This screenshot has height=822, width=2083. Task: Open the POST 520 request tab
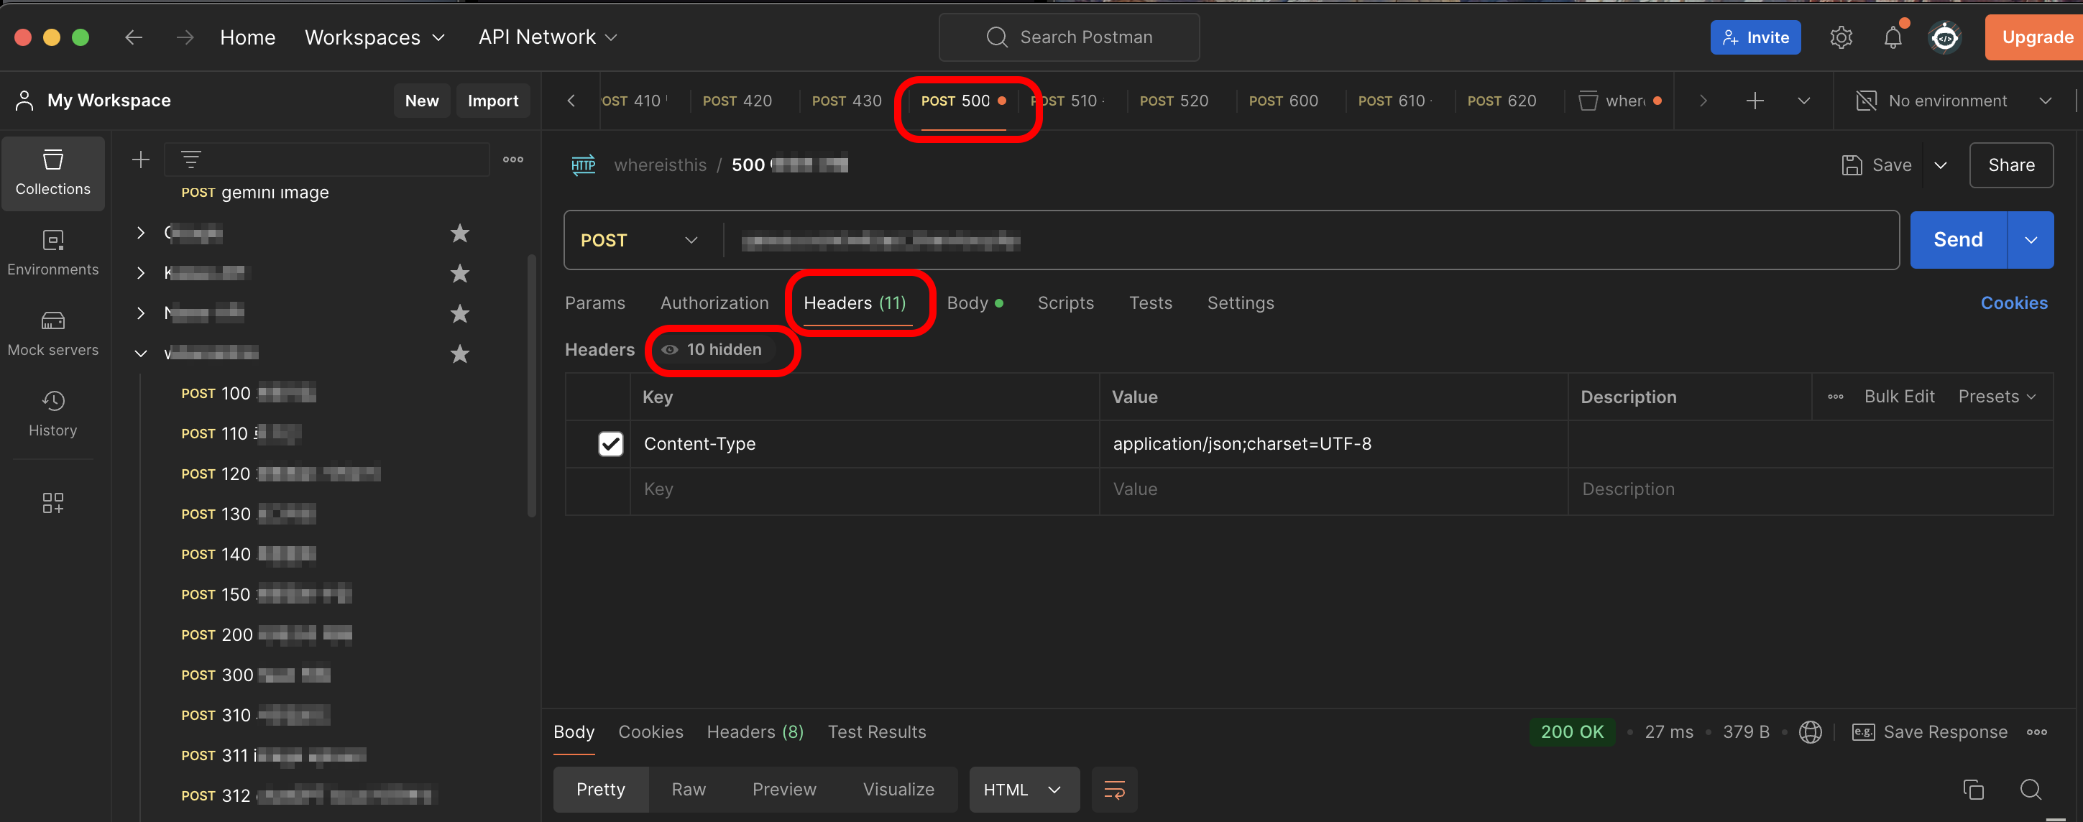pos(1173,101)
